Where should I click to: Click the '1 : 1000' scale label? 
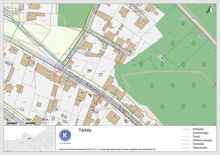tap(27, 120)
